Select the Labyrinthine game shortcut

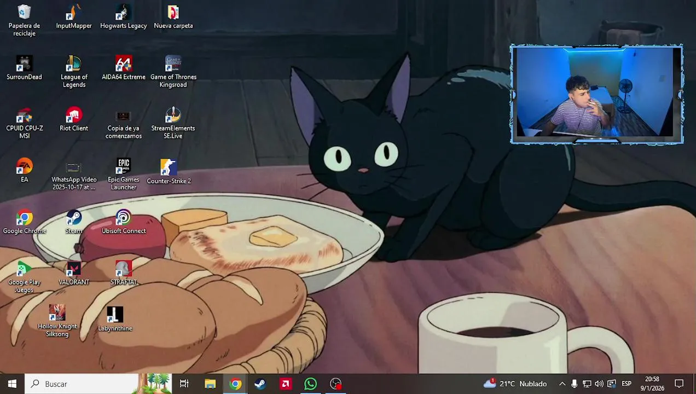115,319
